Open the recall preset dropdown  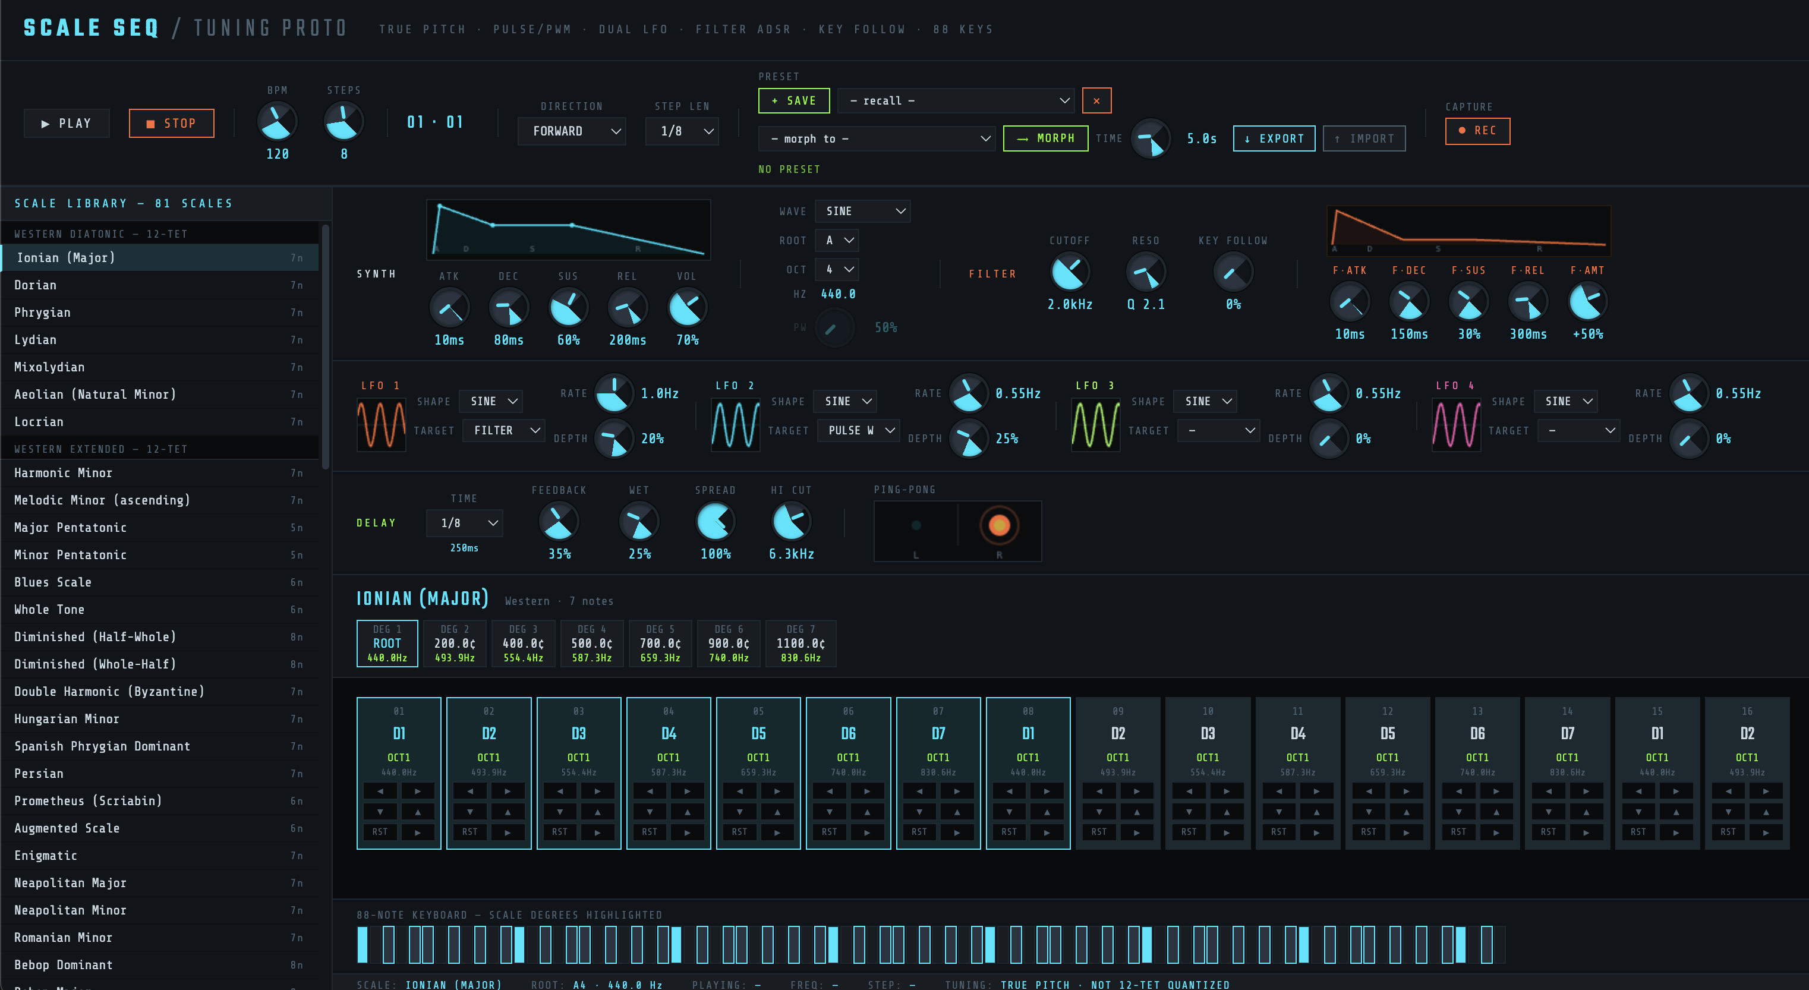tap(956, 100)
